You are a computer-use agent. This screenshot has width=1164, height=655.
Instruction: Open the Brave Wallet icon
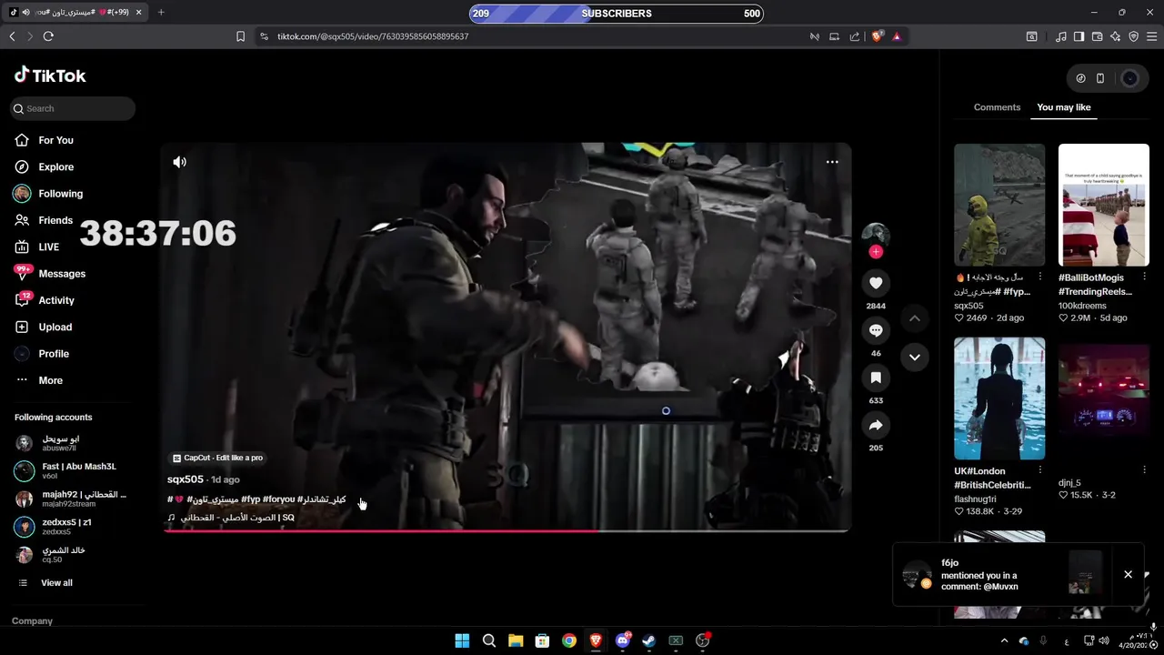click(1097, 36)
